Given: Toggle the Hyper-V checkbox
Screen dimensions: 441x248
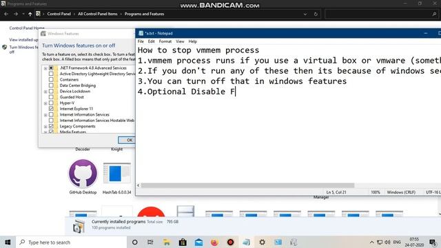Looking at the screenshot, I should click(51, 103).
